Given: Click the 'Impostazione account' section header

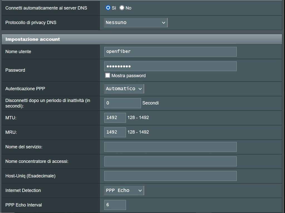Looking at the screenshot, I should click(33, 39).
